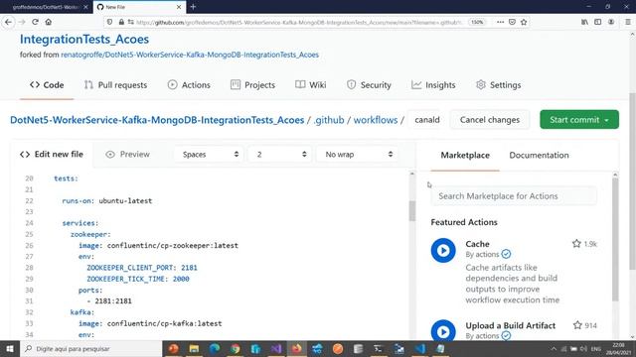Go back with the browser back arrow
636x357 pixels.
click(9, 22)
